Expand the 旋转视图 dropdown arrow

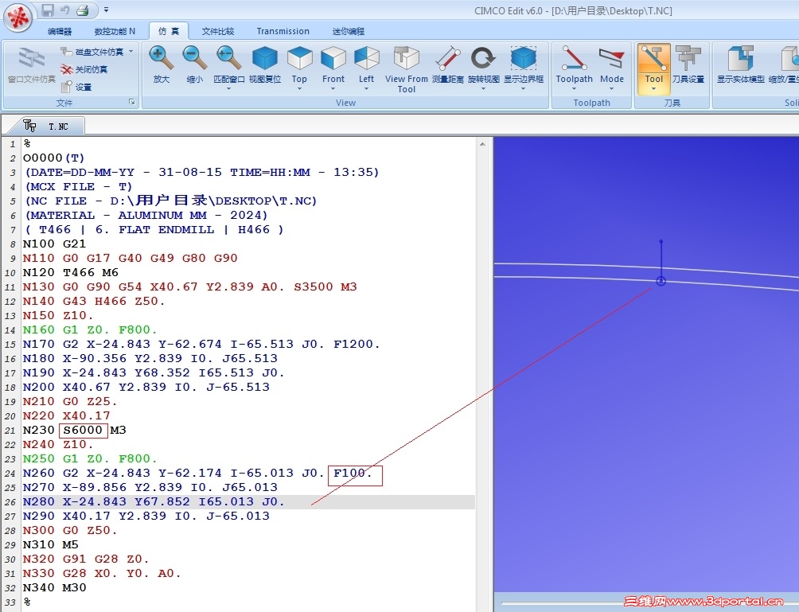click(x=484, y=89)
